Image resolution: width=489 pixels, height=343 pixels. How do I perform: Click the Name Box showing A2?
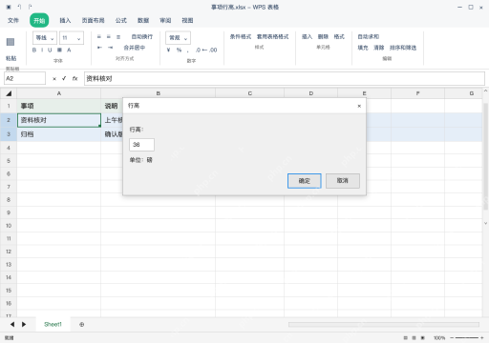(x=25, y=78)
